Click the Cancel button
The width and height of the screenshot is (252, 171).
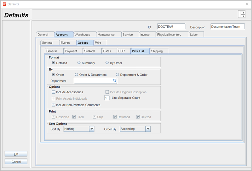[16, 162]
